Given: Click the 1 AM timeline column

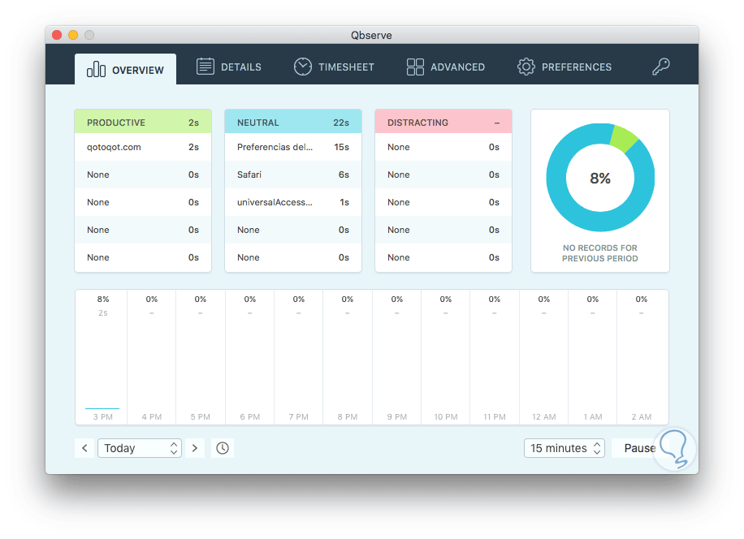Looking at the screenshot, I should tap(593, 357).
